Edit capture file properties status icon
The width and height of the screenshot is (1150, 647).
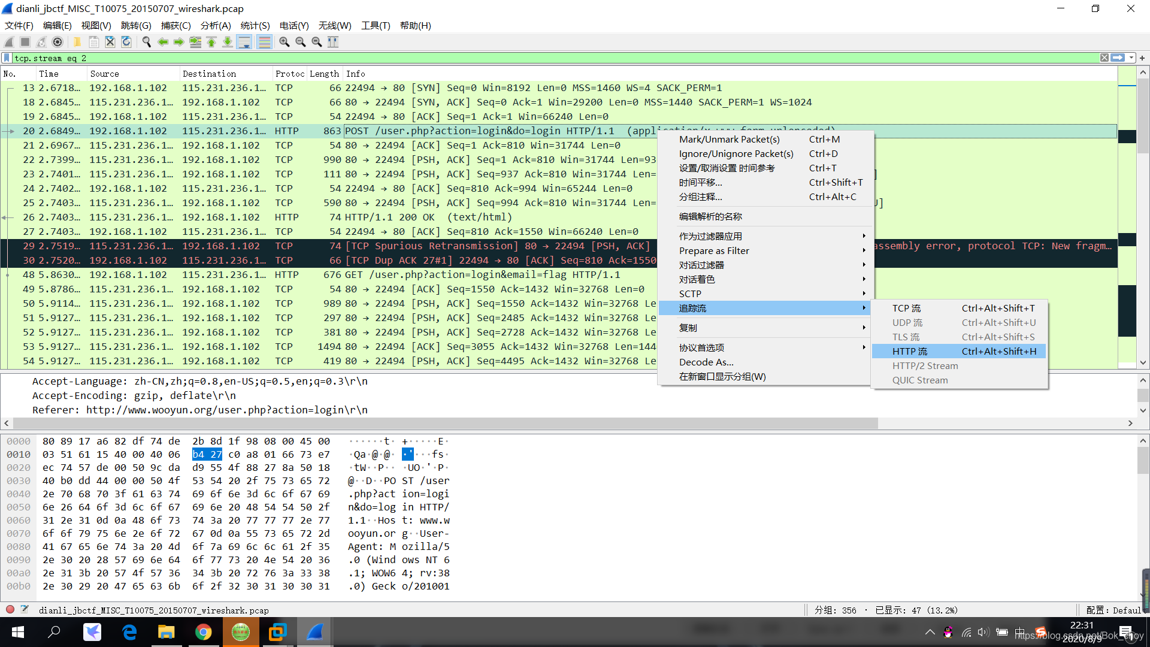point(25,610)
